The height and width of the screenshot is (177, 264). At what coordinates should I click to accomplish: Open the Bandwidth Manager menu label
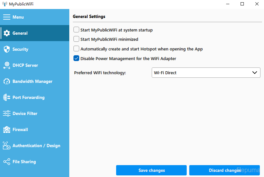click(32, 81)
